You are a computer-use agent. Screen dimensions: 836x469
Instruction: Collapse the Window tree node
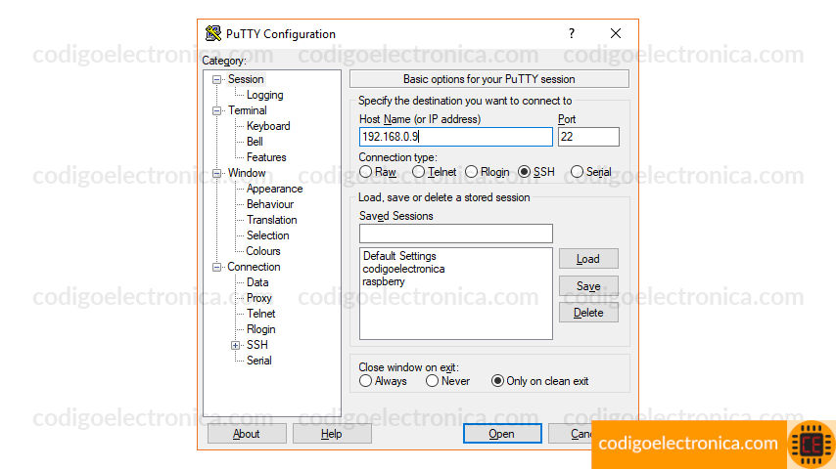[216, 174]
